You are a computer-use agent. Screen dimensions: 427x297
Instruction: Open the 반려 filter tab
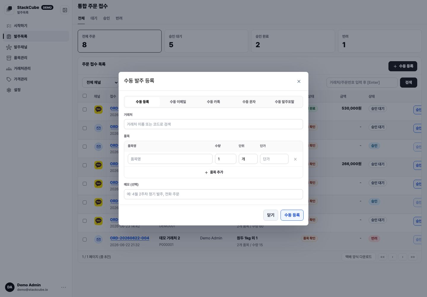pos(119,18)
